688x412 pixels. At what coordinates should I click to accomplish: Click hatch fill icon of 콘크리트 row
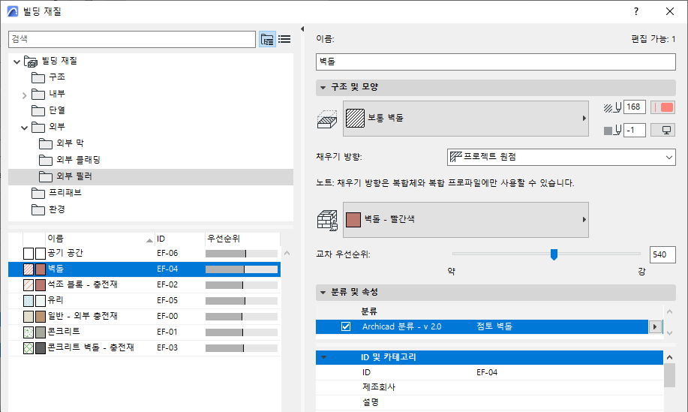(29, 332)
